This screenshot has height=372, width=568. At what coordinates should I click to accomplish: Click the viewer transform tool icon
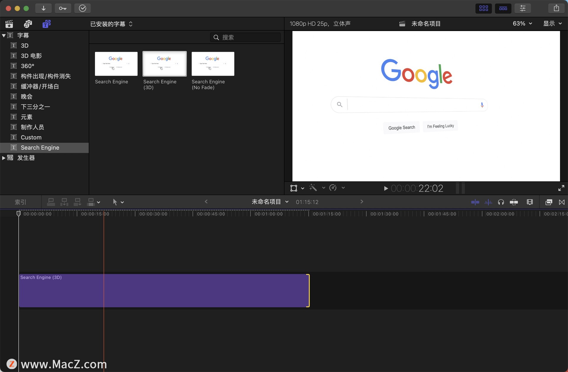coord(294,188)
